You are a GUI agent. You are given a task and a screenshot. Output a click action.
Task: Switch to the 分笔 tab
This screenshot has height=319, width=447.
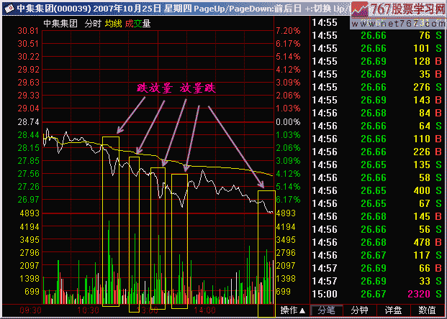tap(328, 310)
